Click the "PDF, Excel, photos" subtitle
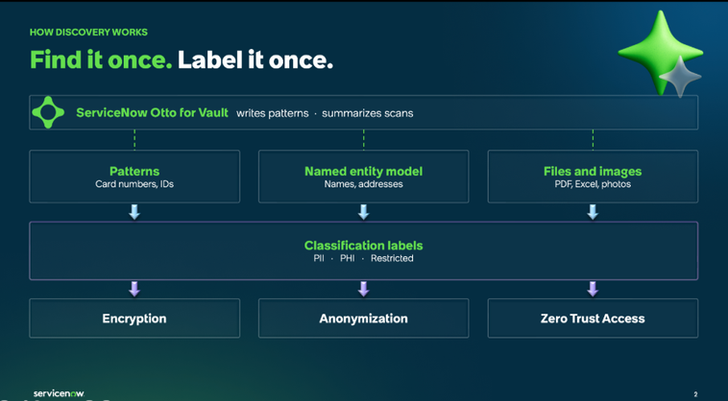 [x=593, y=184]
